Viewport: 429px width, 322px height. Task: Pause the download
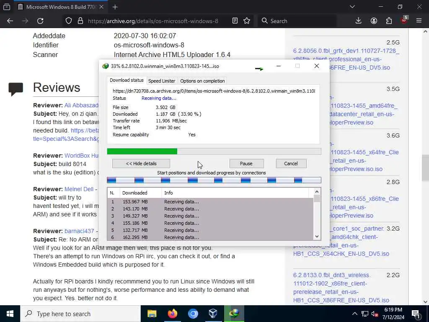point(246,164)
